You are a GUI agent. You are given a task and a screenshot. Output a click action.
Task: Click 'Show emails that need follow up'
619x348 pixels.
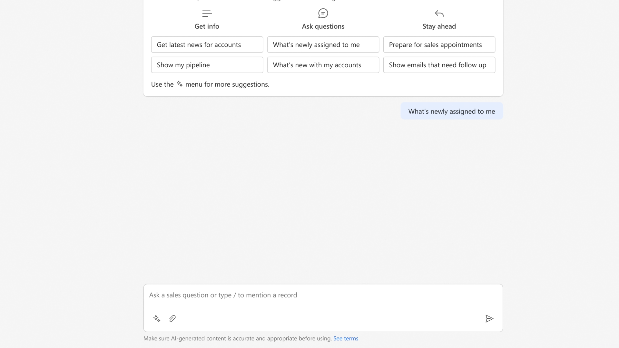tap(439, 65)
